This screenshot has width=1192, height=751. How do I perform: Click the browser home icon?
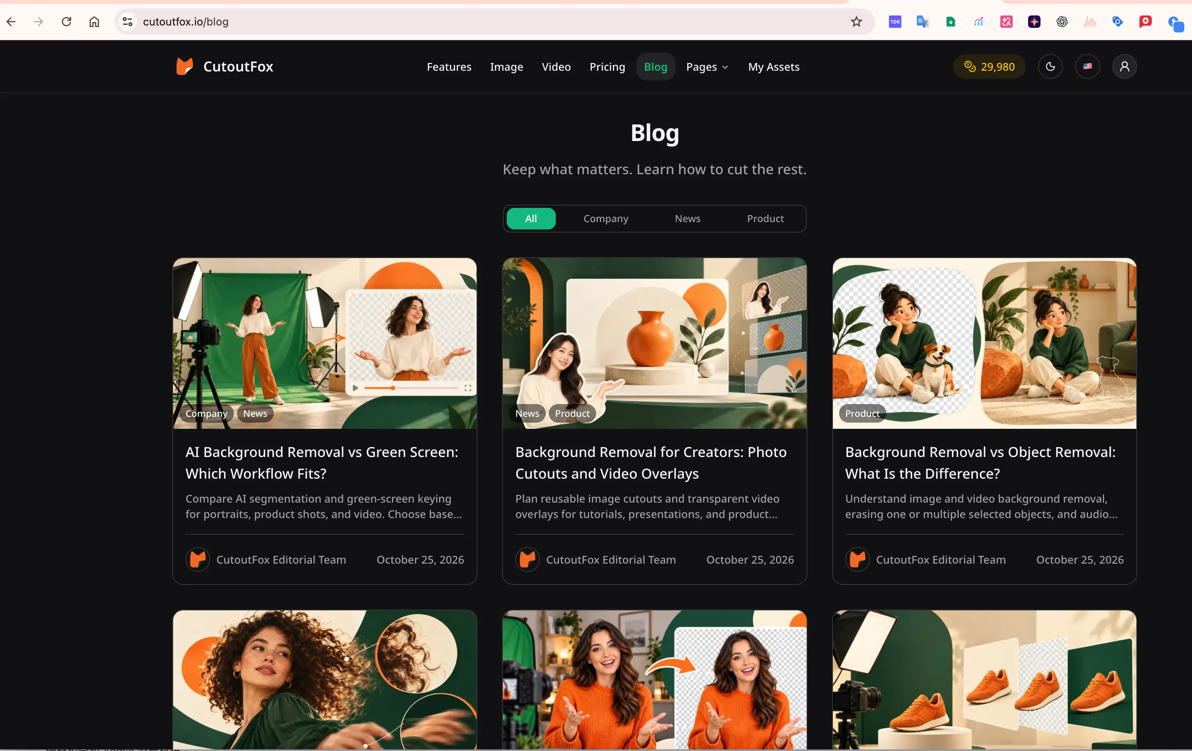[x=94, y=21]
